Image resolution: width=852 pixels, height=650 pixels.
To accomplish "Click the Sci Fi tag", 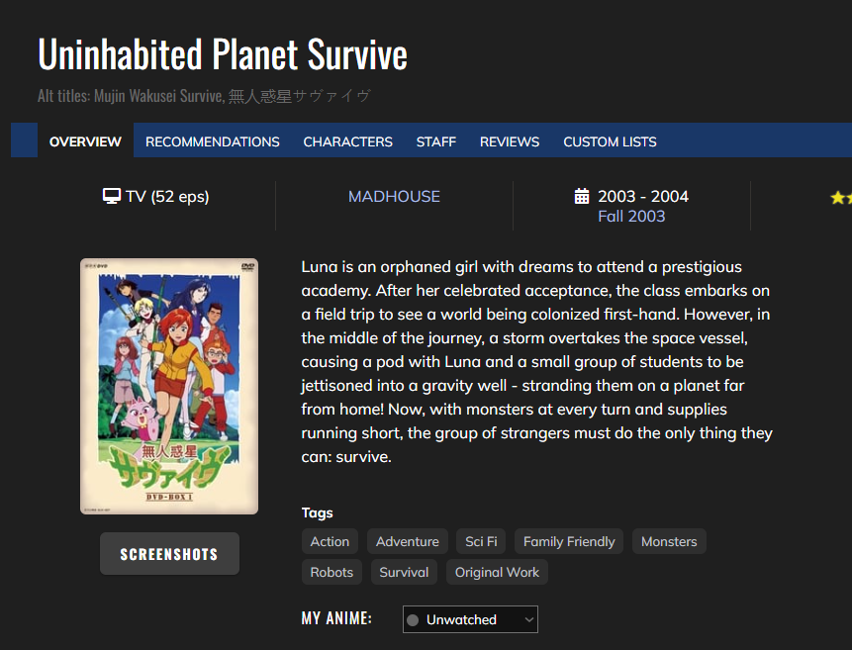I will click(482, 541).
